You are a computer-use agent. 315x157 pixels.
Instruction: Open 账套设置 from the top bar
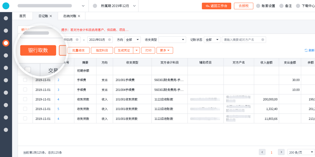(265, 6)
